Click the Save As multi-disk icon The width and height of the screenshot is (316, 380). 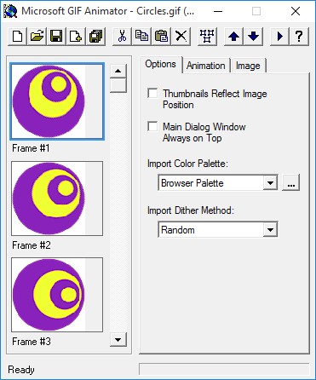pos(96,37)
